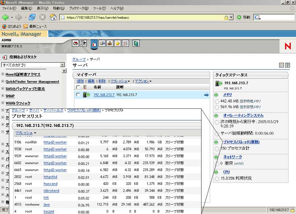Select the Roles and Tasks toolbar icon
This screenshot has height=214, width=296.
coord(94,44)
